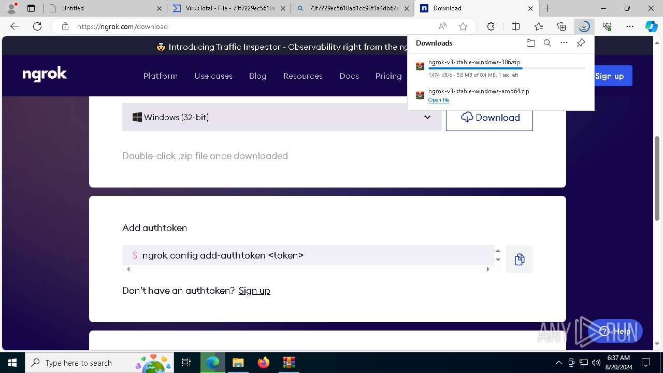The height and width of the screenshot is (373, 663).
Task: Copy the authtoken command to clipboard
Action: click(x=520, y=259)
